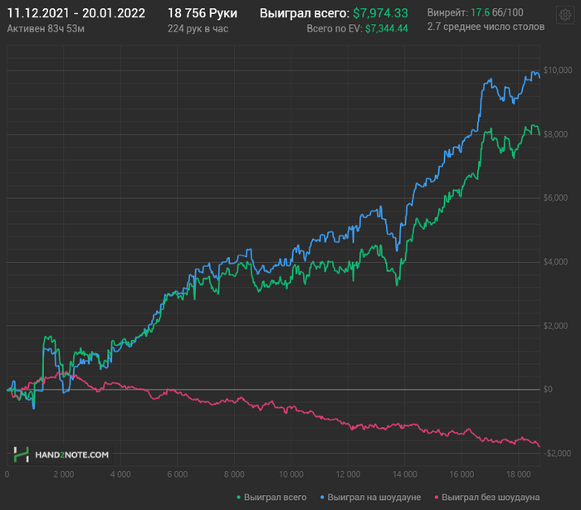
Task: Click the 'Всего по EV:' label
Action: click(334, 28)
